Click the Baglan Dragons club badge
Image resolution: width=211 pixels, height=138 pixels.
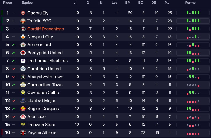pos(23,109)
